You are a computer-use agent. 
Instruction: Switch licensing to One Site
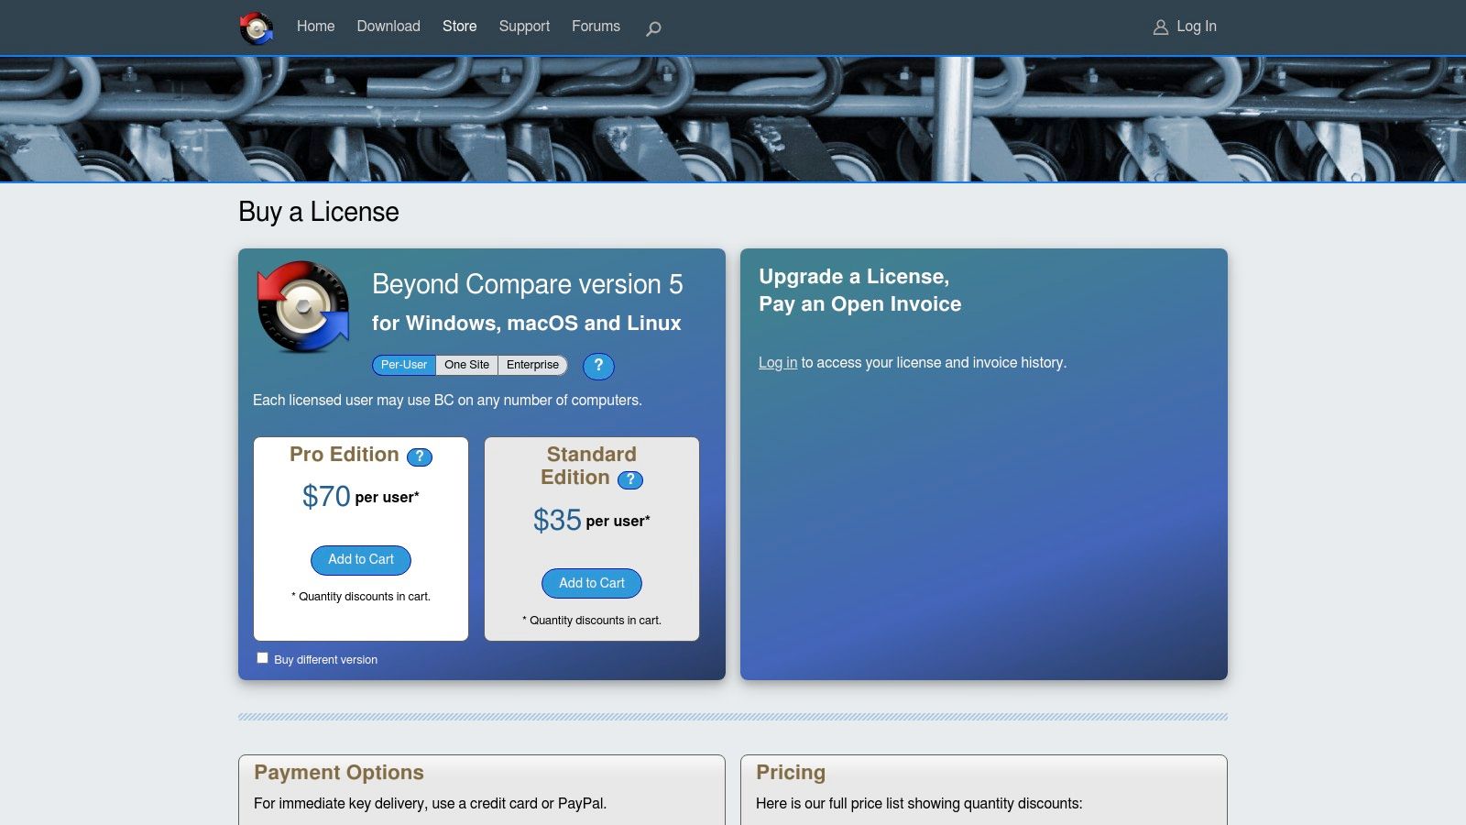[467, 364]
